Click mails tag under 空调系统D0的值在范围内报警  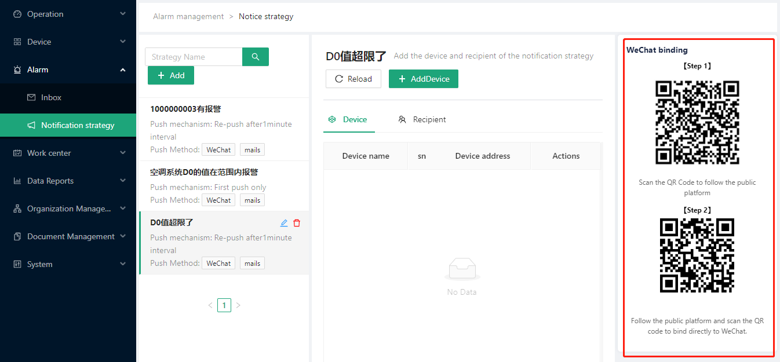pyautogui.click(x=252, y=200)
